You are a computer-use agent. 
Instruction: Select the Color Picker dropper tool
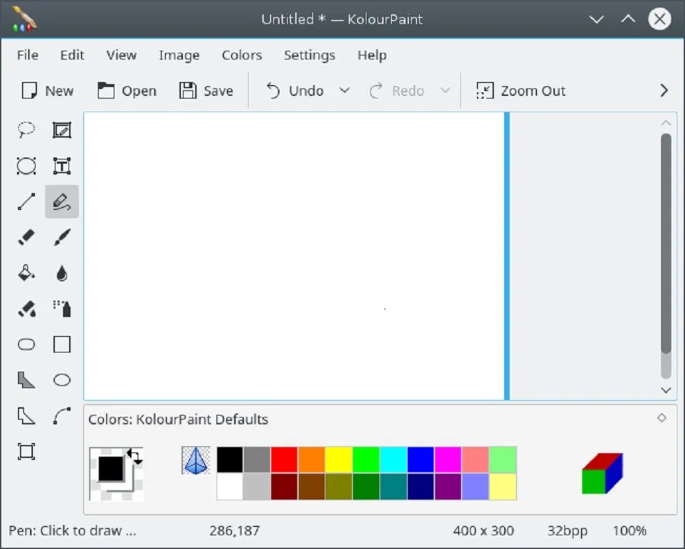(62, 273)
